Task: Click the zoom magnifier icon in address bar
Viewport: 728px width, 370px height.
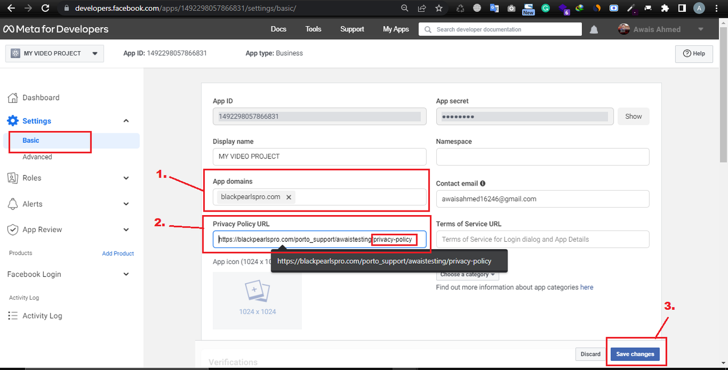Action: 404,8
